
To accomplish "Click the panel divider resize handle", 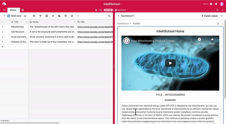I will coord(114,67).
